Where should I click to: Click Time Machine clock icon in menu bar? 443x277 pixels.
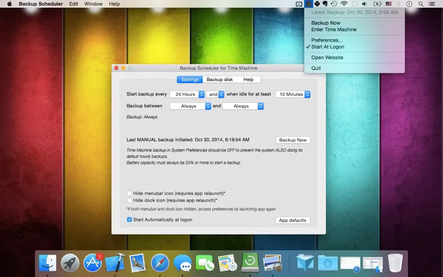tap(334, 4)
